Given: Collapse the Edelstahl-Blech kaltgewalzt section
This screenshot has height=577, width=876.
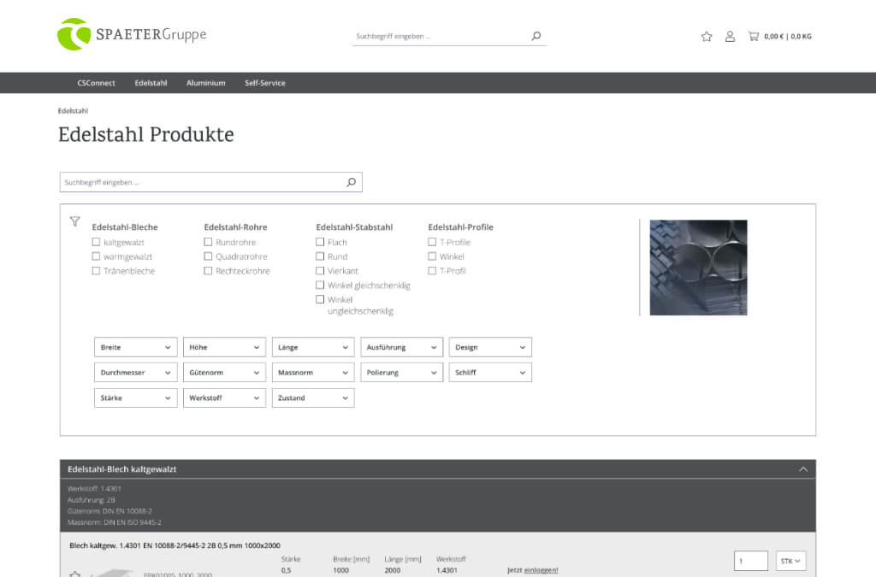Looking at the screenshot, I should 802,469.
